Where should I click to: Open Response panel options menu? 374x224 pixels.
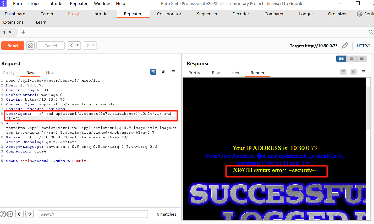coord(364,72)
